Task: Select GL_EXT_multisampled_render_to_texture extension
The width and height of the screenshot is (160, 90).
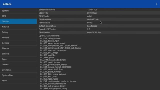Action: [x=58, y=81]
